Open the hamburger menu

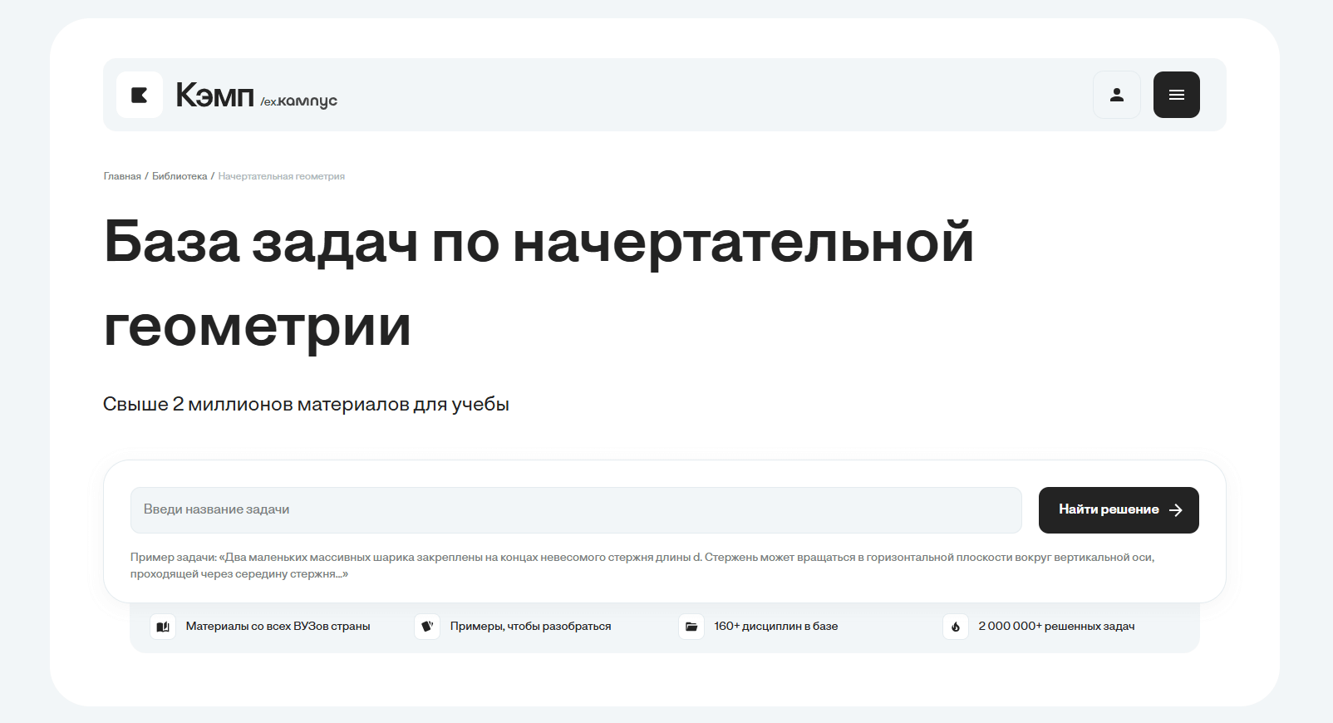[x=1176, y=95]
